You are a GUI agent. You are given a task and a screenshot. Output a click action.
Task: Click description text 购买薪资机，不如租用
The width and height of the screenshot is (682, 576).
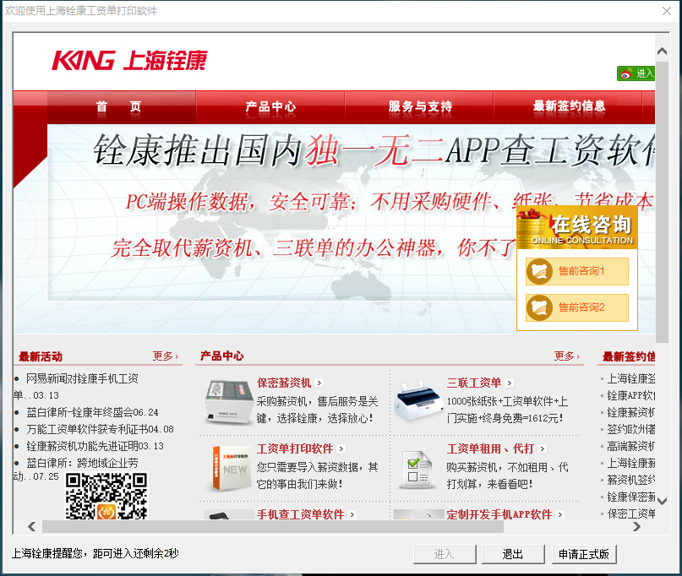click(507, 475)
